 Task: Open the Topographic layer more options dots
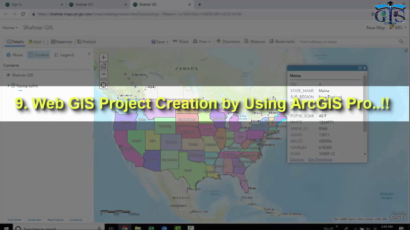[x=20, y=91]
